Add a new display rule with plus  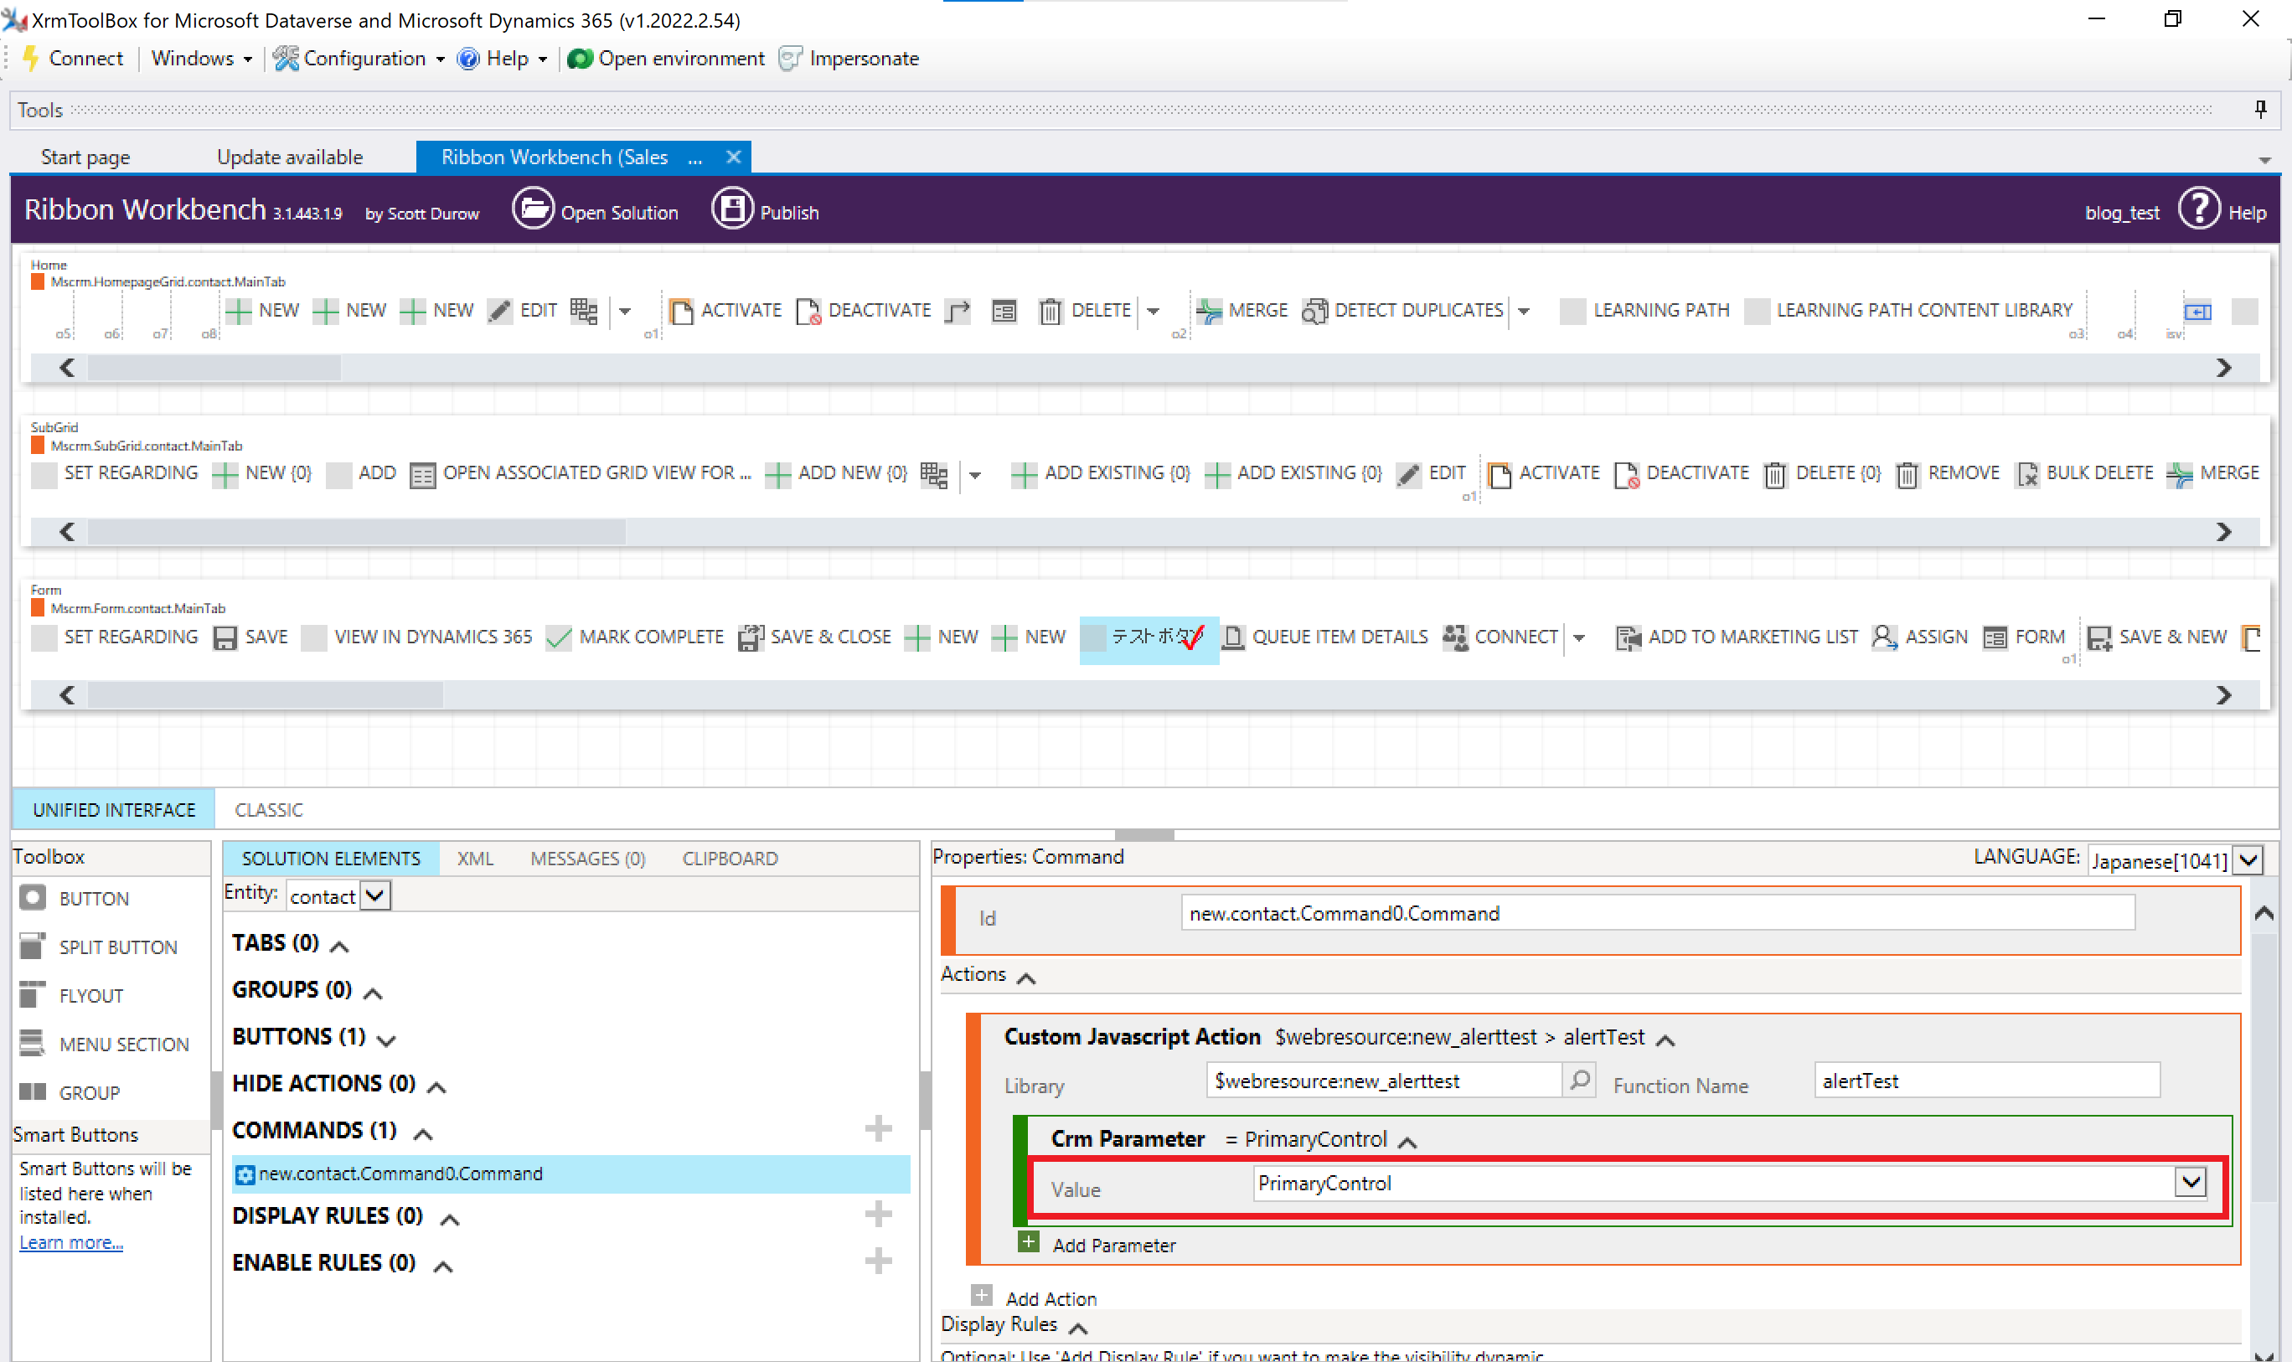click(x=879, y=1215)
